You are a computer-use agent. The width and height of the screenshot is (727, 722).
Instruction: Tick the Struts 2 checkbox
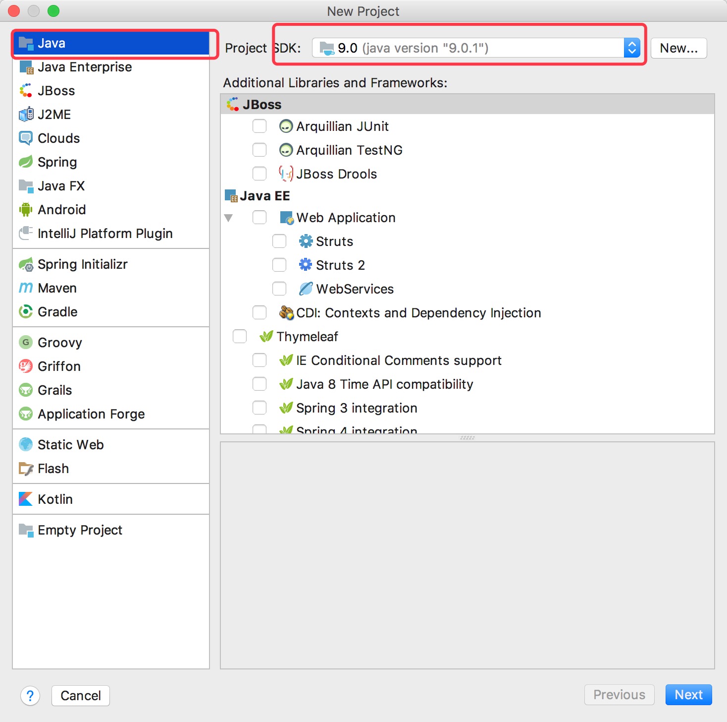(279, 265)
